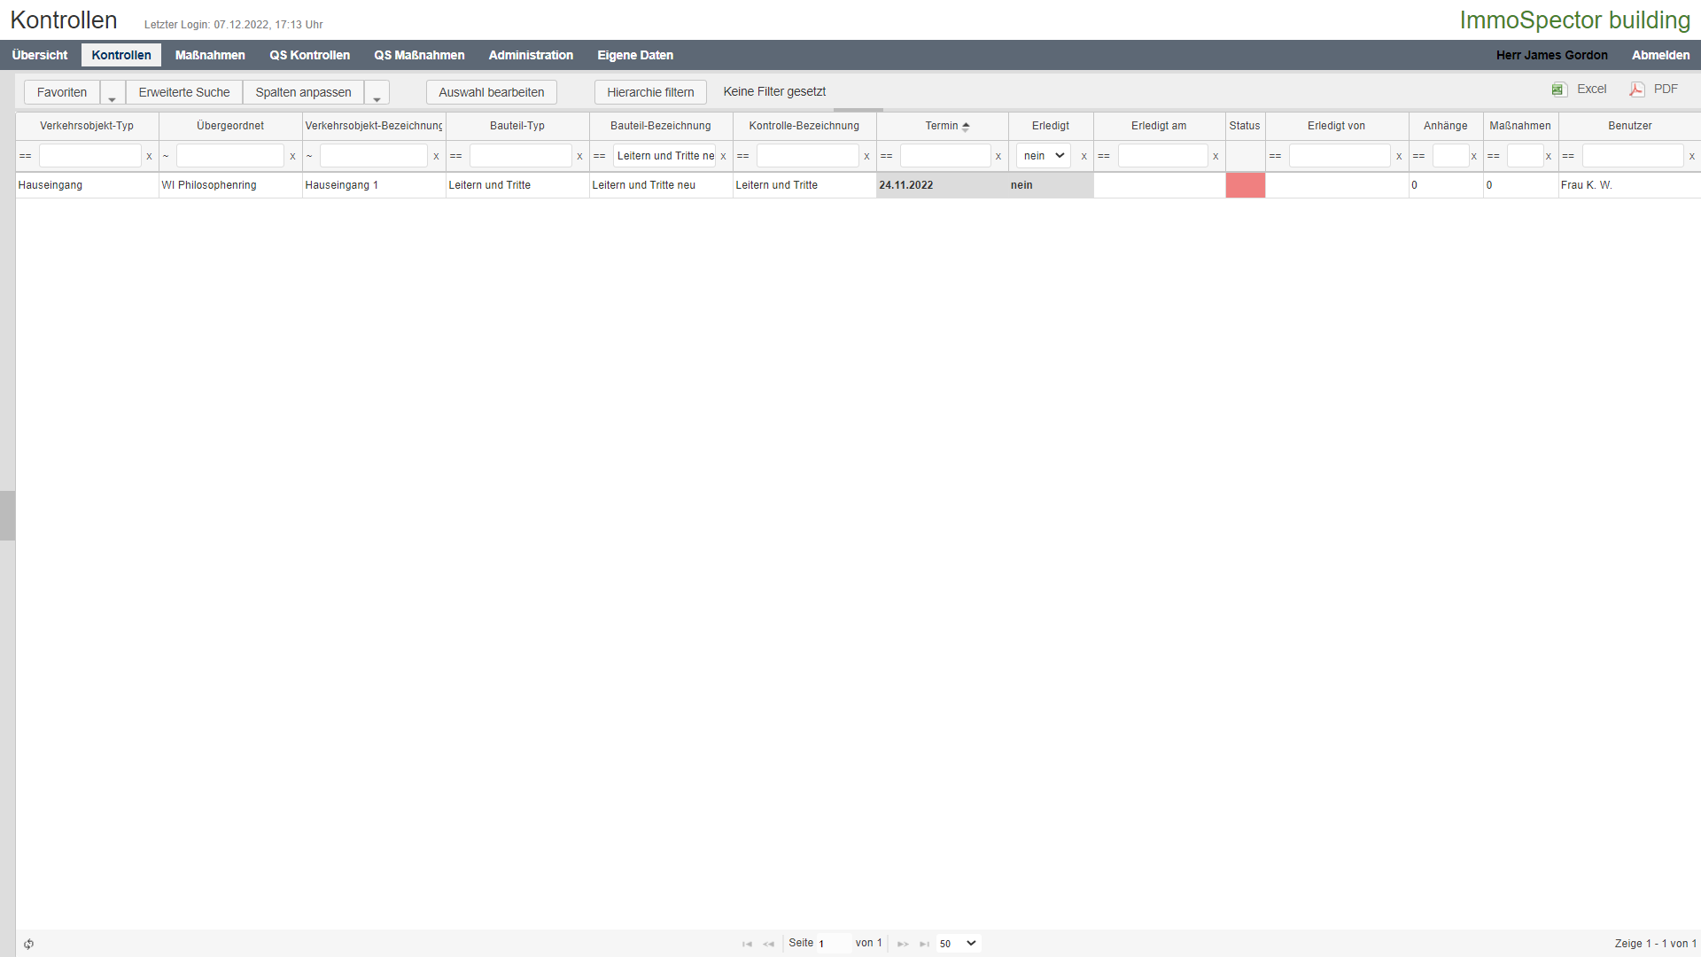Sort by the Termin column header
This screenshot has width=1701, height=957.
tap(942, 126)
